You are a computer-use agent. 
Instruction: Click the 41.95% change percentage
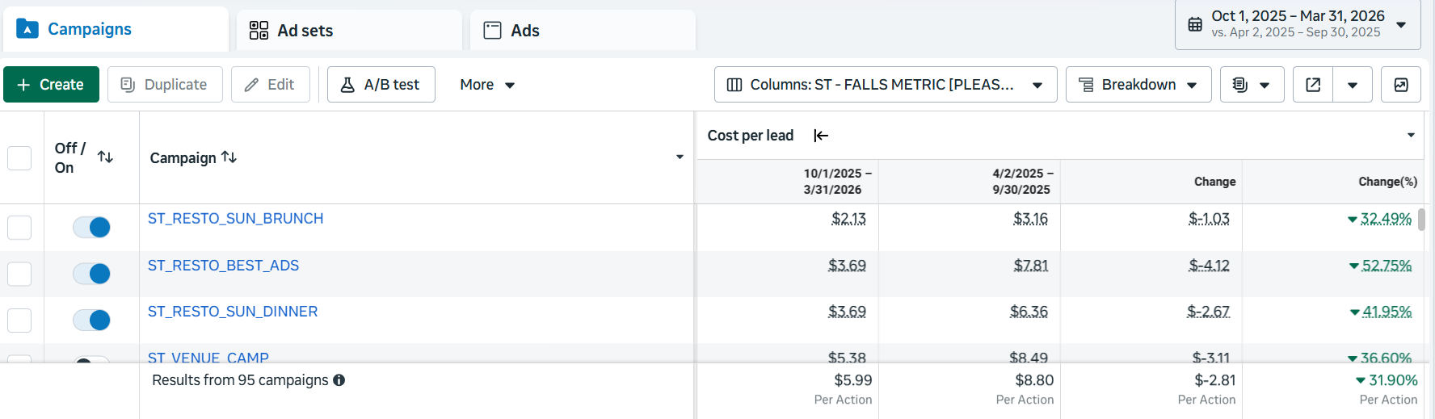(1387, 312)
